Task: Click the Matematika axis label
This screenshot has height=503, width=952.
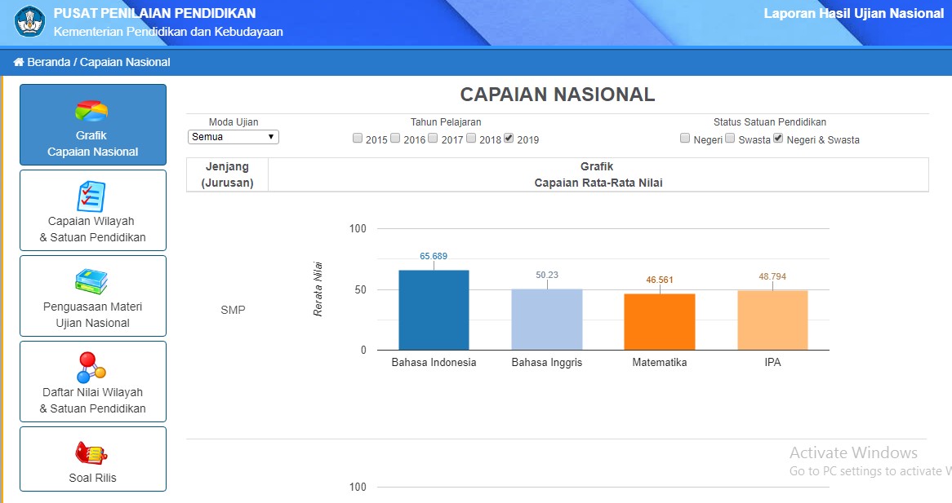Action: [x=660, y=363]
